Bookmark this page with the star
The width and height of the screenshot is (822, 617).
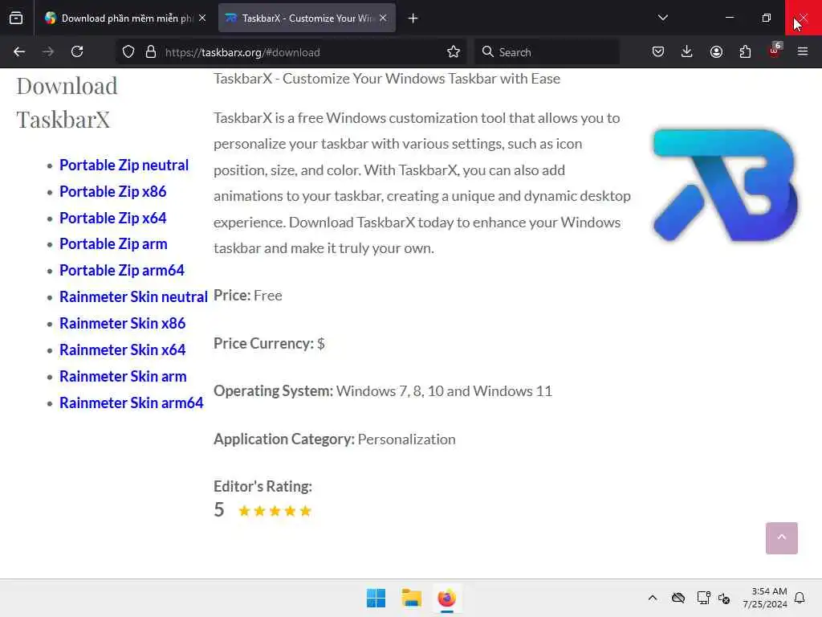pos(454,51)
